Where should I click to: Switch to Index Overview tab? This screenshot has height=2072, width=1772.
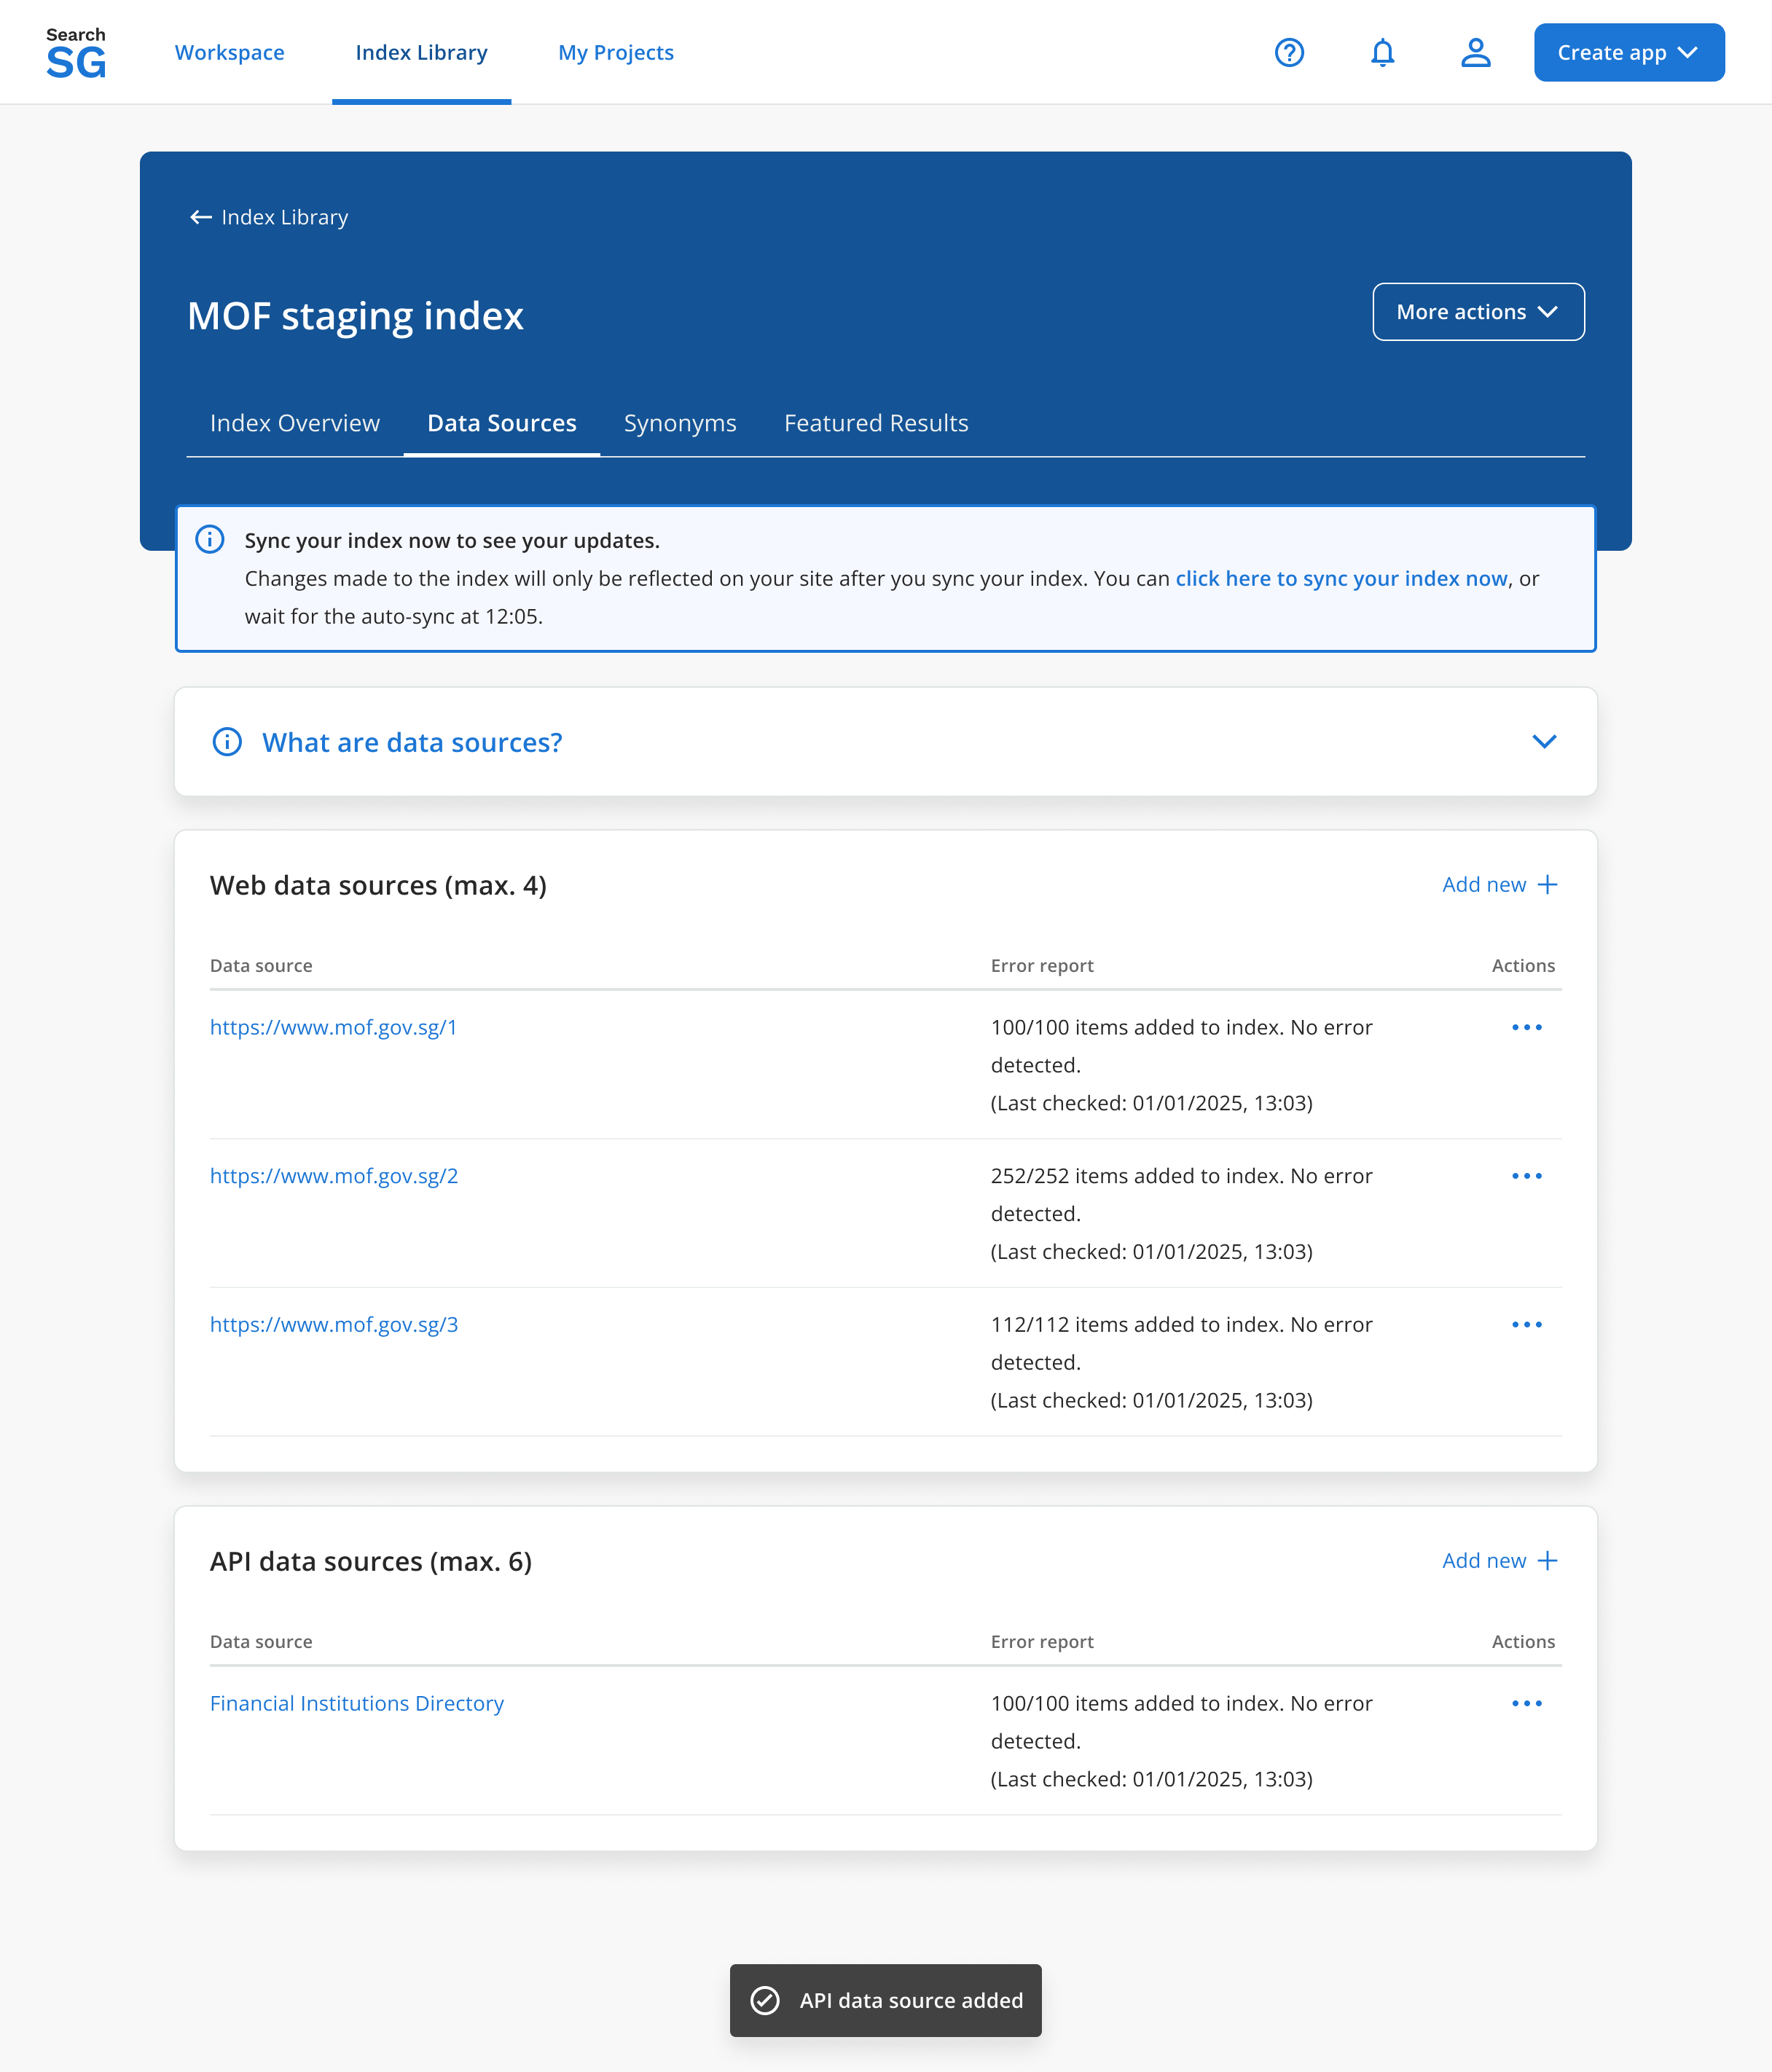click(x=295, y=423)
